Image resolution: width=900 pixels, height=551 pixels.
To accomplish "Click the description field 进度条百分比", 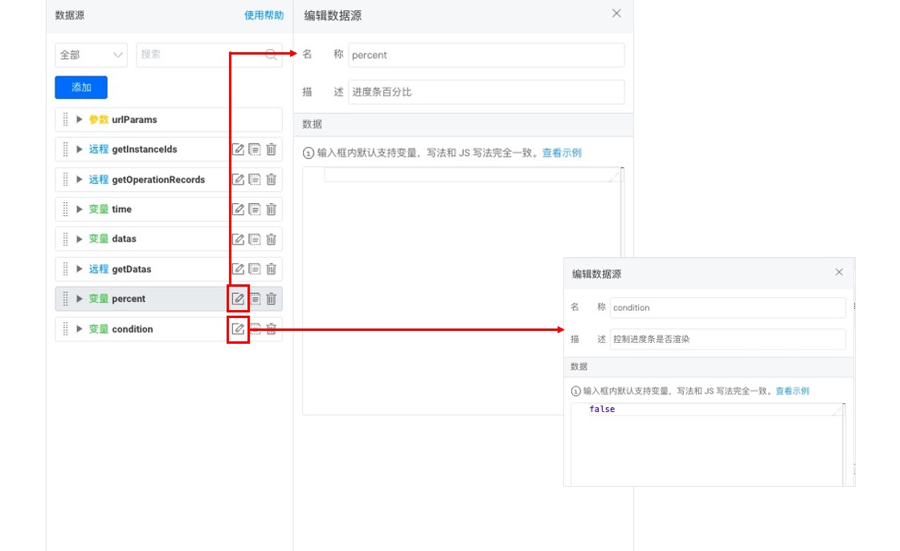I will pos(486,92).
